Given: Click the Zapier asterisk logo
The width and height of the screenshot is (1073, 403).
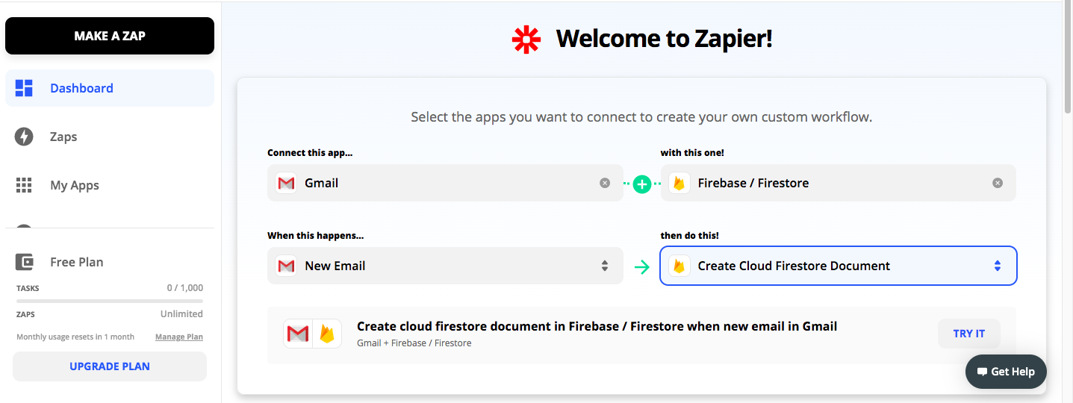Looking at the screenshot, I should 526,40.
